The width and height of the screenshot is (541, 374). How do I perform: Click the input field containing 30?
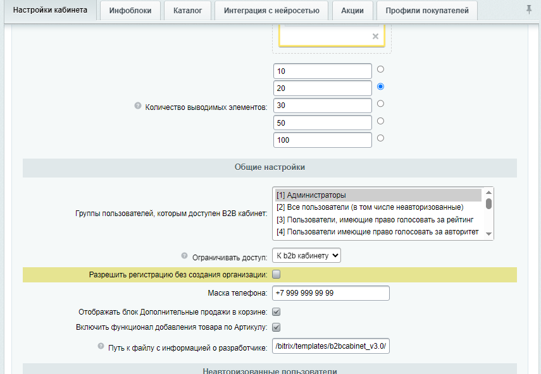pyautogui.click(x=323, y=106)
